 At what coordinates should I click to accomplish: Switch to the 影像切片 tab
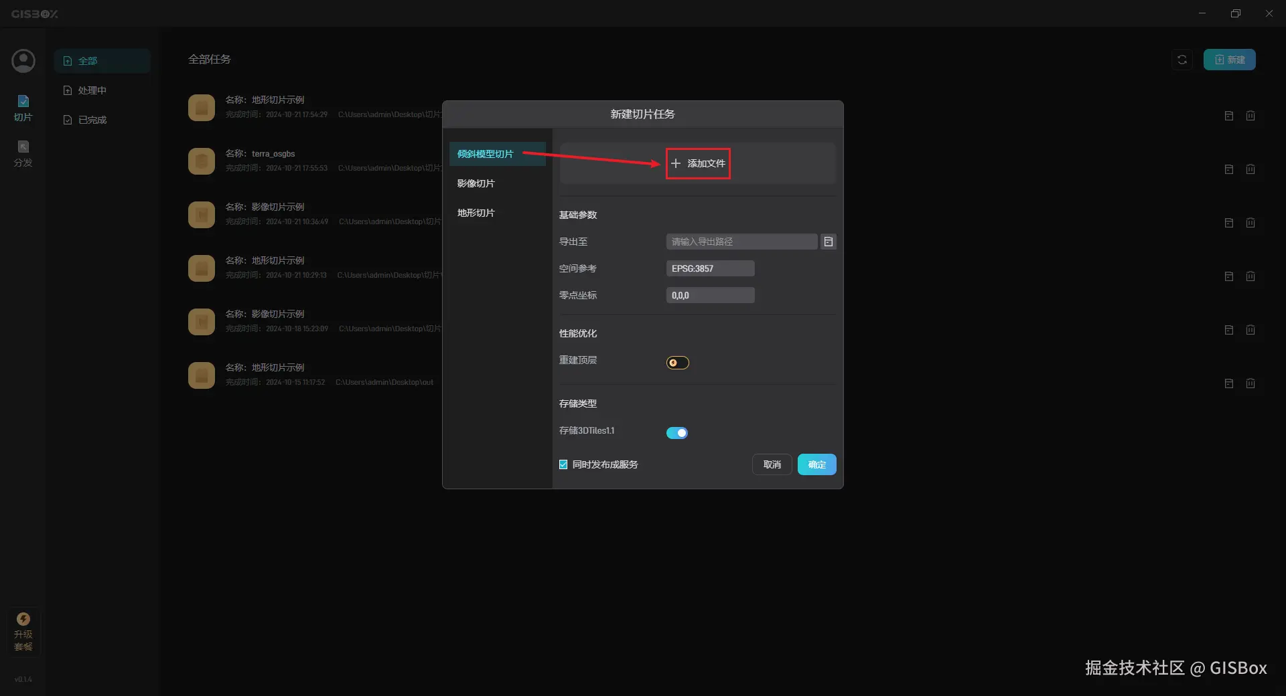coord(498,183)
